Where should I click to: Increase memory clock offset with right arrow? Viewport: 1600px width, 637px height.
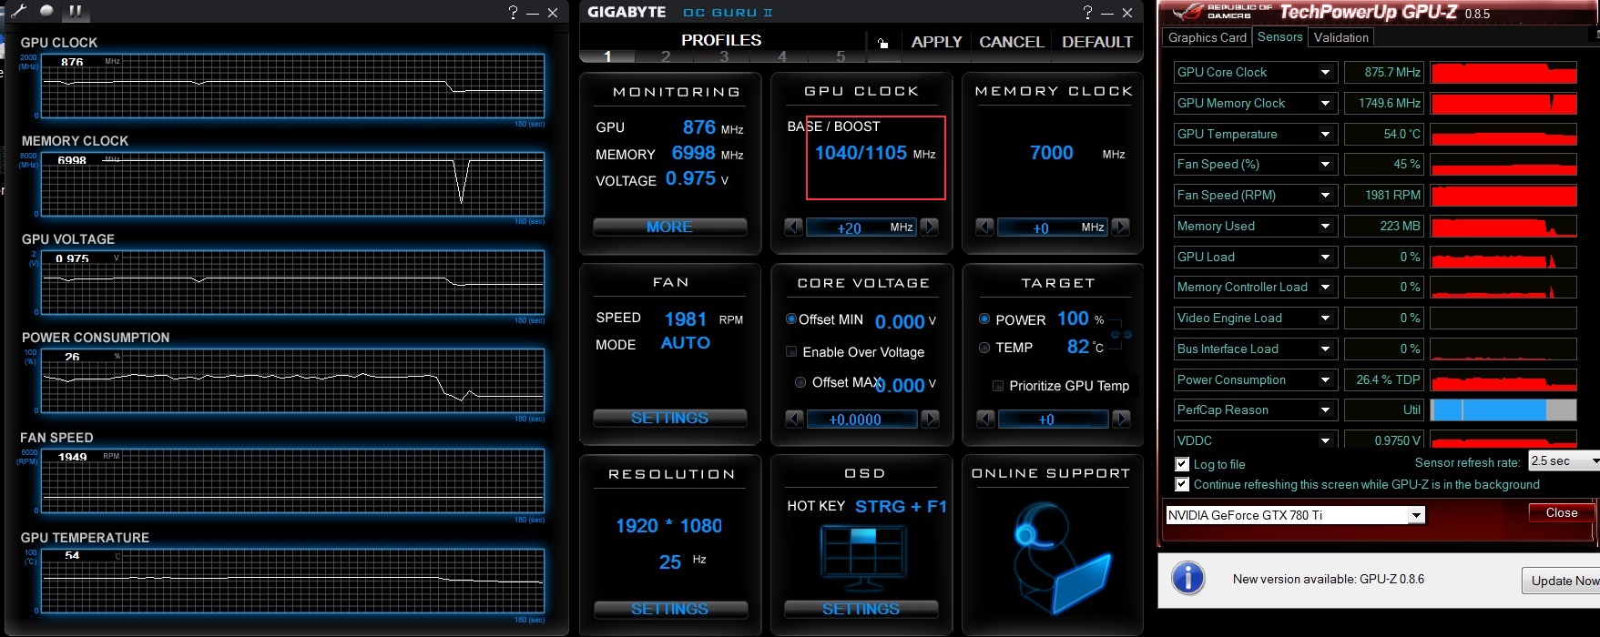[x=1120, y=227]
